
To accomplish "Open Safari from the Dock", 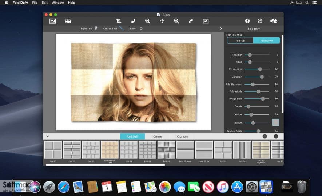I will pyautogui.click(x=63, y=187).
